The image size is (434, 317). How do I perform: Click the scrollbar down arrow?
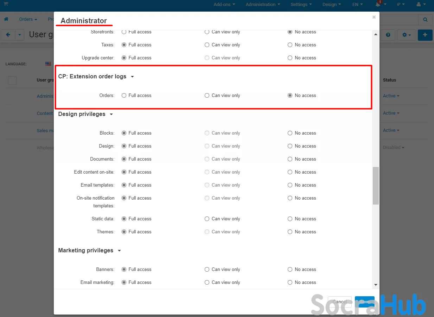click(376, 285)
